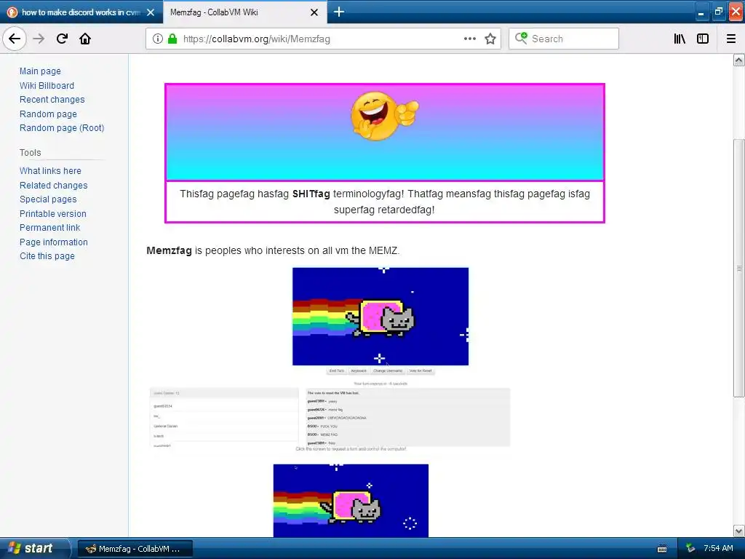
Task: Click the 7:54 AM taskbar clock
Action: (x=718, y=549)
